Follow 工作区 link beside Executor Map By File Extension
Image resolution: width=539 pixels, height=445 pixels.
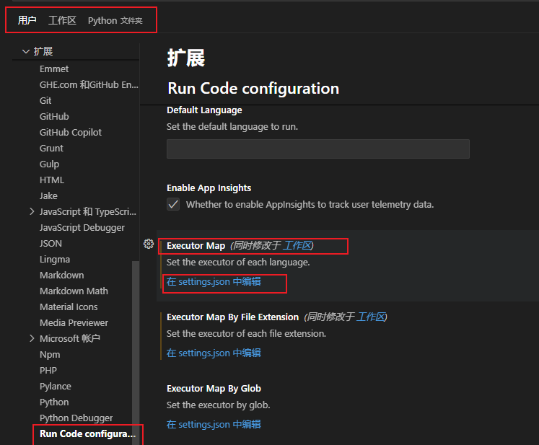pos(371,317)
